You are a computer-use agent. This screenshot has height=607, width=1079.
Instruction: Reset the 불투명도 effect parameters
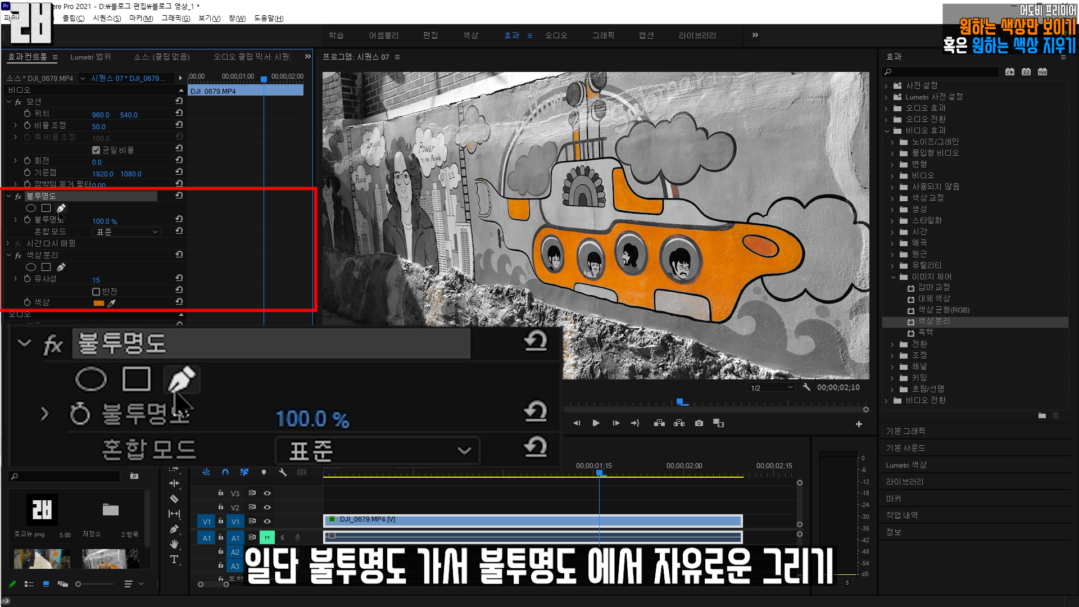coord(179,196)
